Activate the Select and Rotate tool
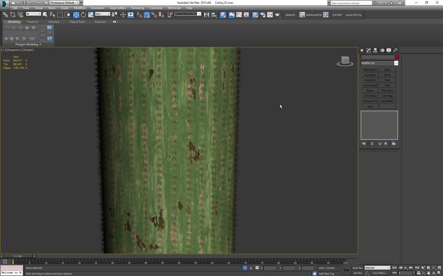Image resolution: width=443 pixels, height=276 pixels. [83, 15]
